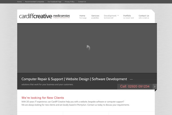Click the loading spinner in the slider
172x115 pixels.
click(88, 48)
